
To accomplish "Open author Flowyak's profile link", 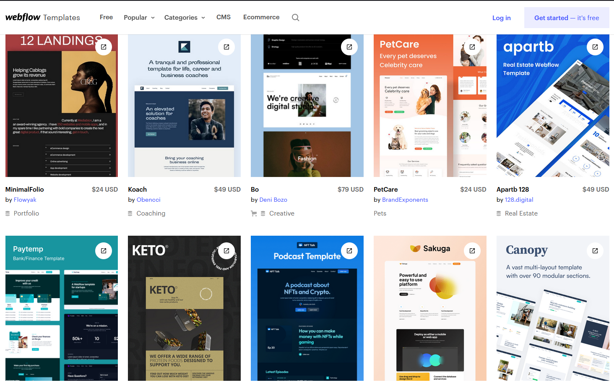I will tap(25, 200).
